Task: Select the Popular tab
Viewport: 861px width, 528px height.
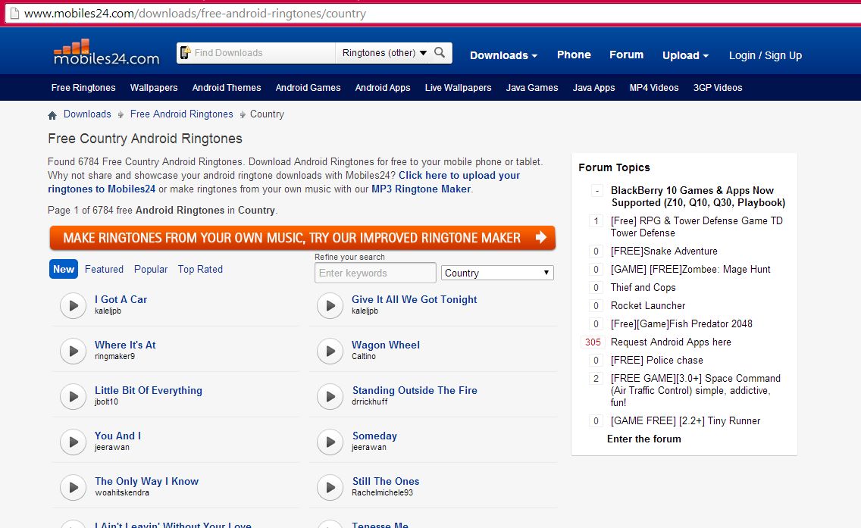Action: click(151, 270)
